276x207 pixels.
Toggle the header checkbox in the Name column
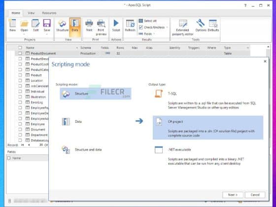click(x=20, y=47)
